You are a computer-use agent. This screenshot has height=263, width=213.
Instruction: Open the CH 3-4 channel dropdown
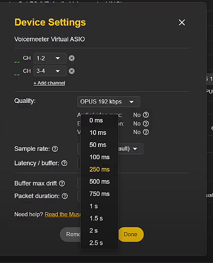coord(50,71)
